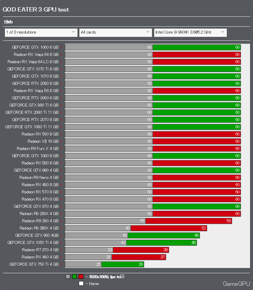Click the green legend color swatch

tap(74, 277)
